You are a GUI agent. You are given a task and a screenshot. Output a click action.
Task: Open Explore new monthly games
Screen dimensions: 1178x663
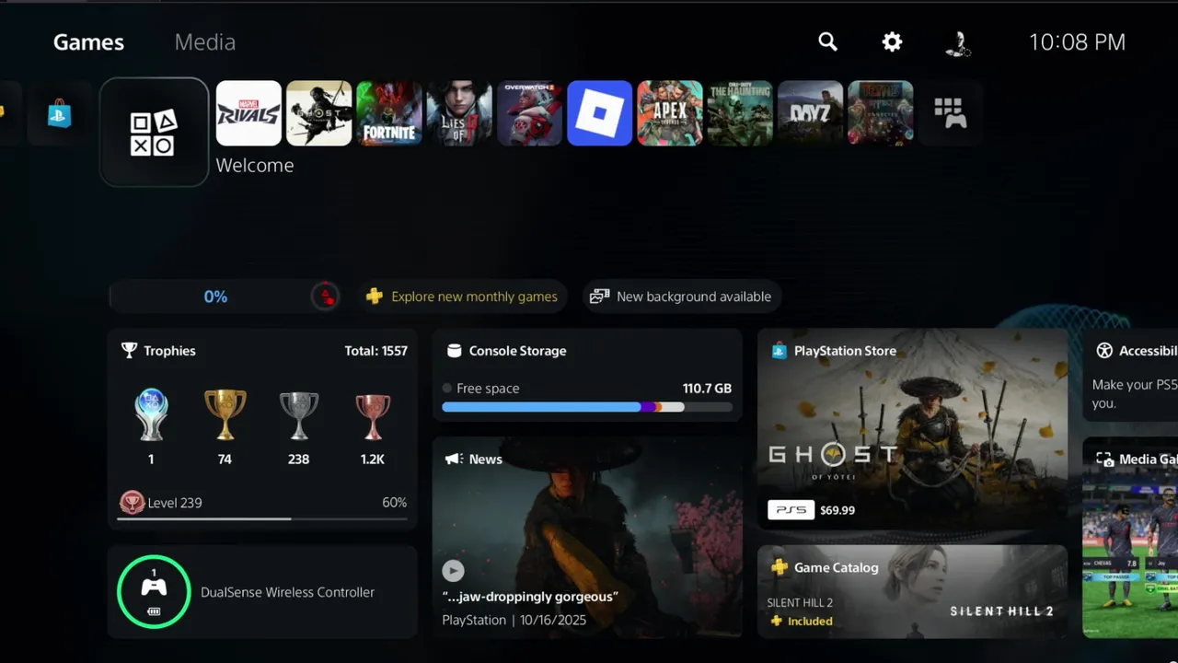pyautogui.click(x=463, y=297)
